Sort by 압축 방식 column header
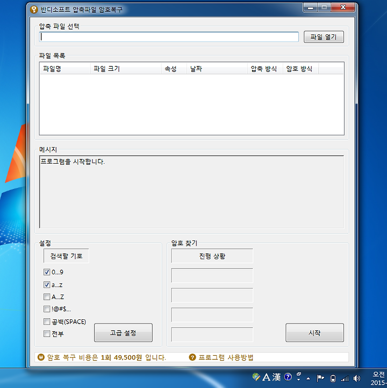 [265, 69]
